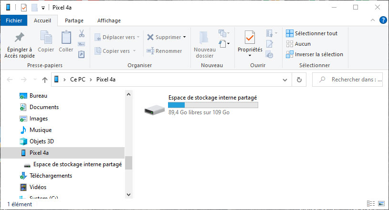Screen dimensions: 389x210
Task: Open the recent locations dropdown arrow
Action: click(35, 80)
